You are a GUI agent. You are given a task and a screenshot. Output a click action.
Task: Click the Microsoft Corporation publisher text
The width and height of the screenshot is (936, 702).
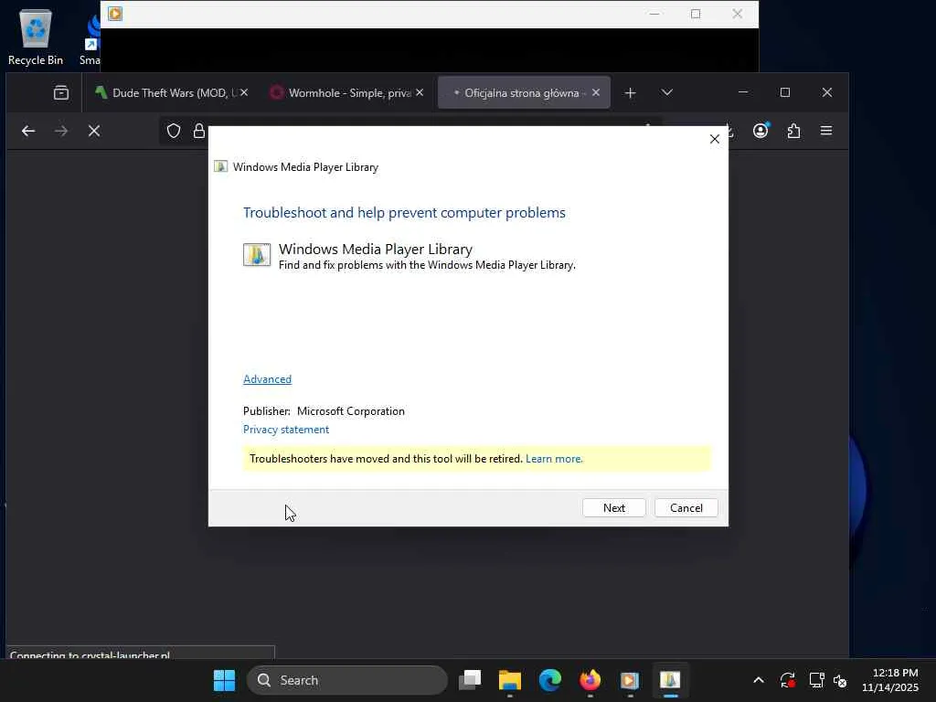click(x=350, y=410)
